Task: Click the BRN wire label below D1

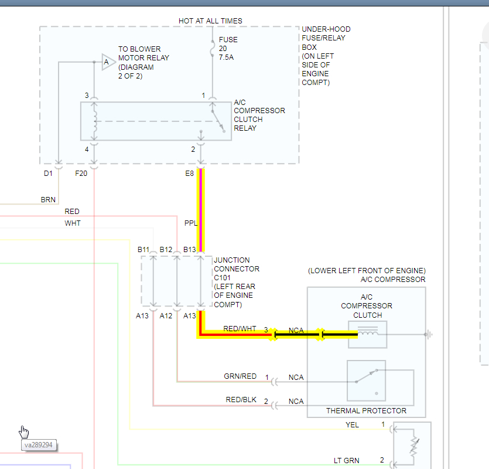Action: pyautogui.click(x=48, y=200)
